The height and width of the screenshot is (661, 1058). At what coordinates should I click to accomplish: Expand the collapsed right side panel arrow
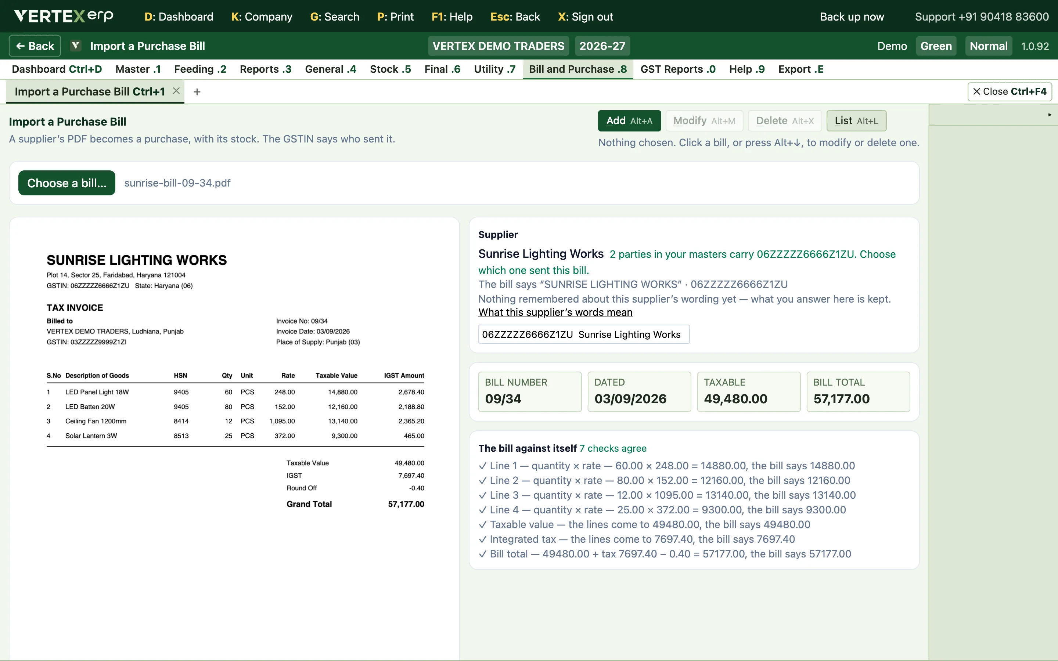coord(1049,115)
